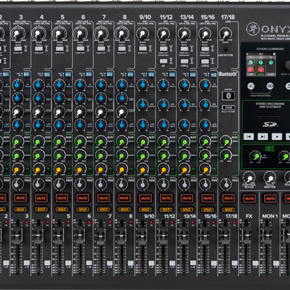Click the channel 7 fader cap
This screenshot has height=290, width=290.
(101, 236)
